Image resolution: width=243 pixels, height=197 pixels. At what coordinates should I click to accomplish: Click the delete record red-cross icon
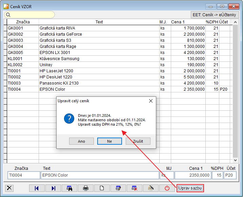point(134,188)
